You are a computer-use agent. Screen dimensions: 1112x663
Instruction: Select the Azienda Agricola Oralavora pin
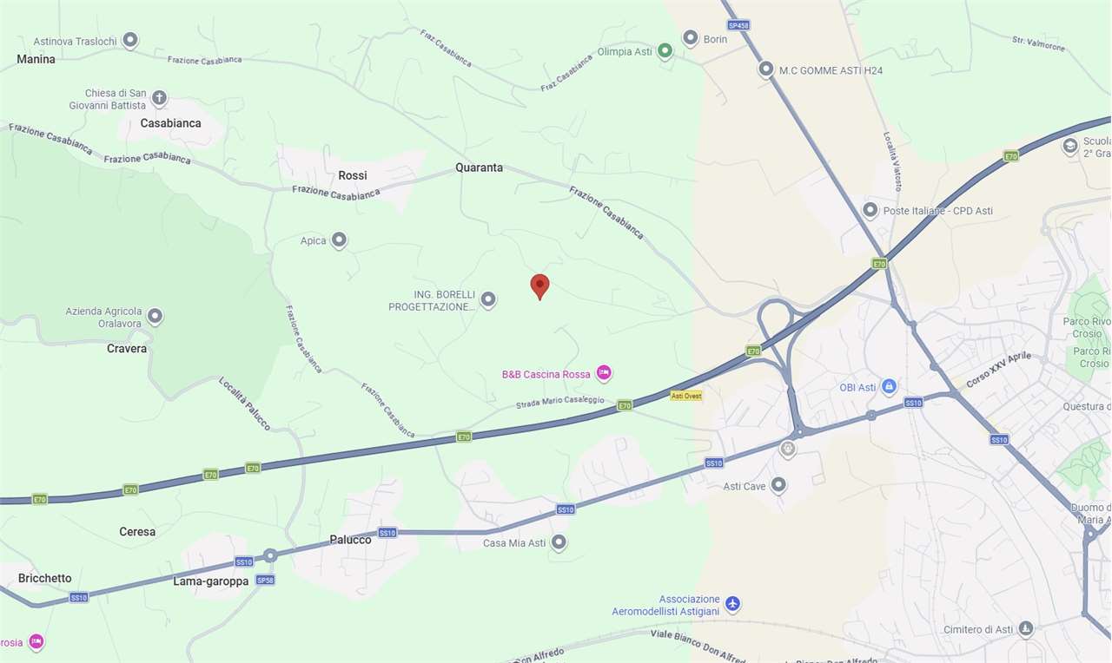tap(155, 316)
